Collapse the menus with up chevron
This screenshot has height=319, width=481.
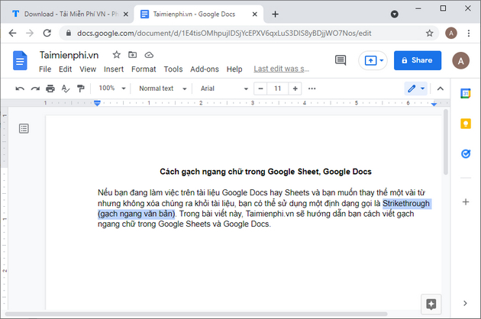pos(441,89)
